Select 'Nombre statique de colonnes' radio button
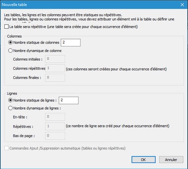 (10, 42)
